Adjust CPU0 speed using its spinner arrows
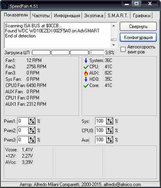 (x=110, y=130)
